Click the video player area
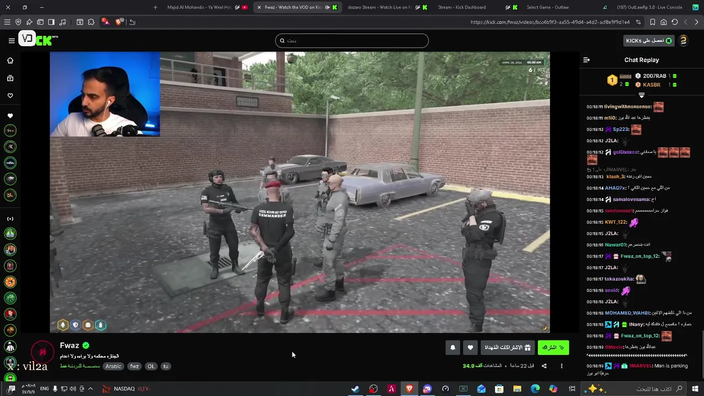The height and width of the screenshot is (396, 704). [300, 193]
